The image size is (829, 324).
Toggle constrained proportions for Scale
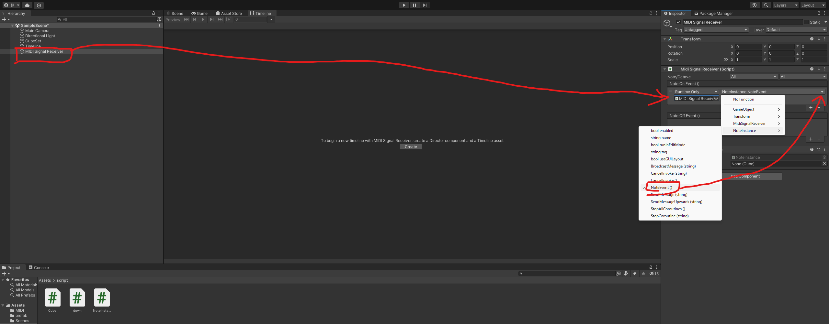click(x=726, y=60)
